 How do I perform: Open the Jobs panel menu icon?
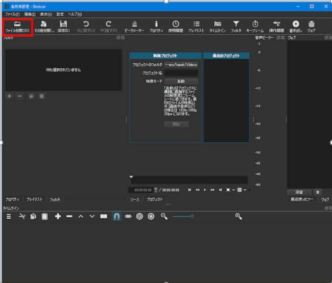(317, 192)
